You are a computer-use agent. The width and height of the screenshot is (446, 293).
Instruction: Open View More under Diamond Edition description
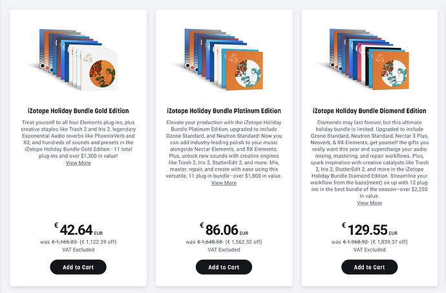370,203
